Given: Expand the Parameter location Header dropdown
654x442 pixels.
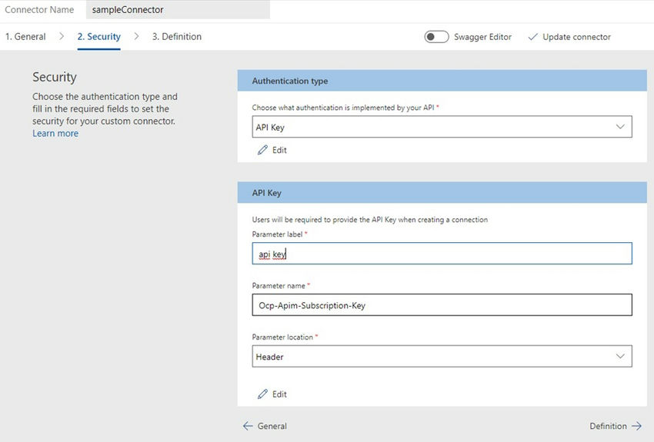Looking at the screenshot, I should tap(442, 356).
